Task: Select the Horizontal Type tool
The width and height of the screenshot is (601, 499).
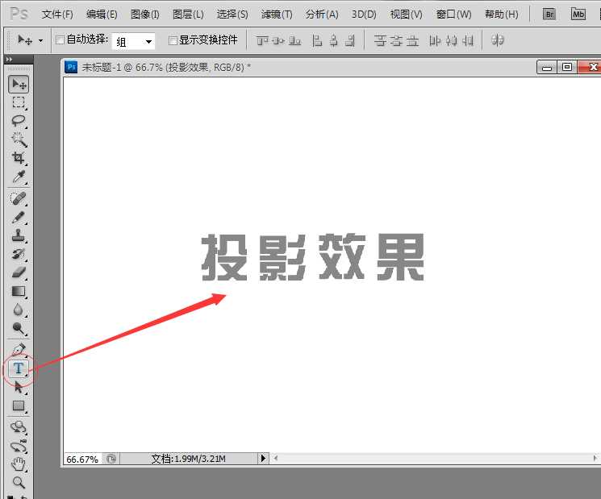Action: click(19, 368)
